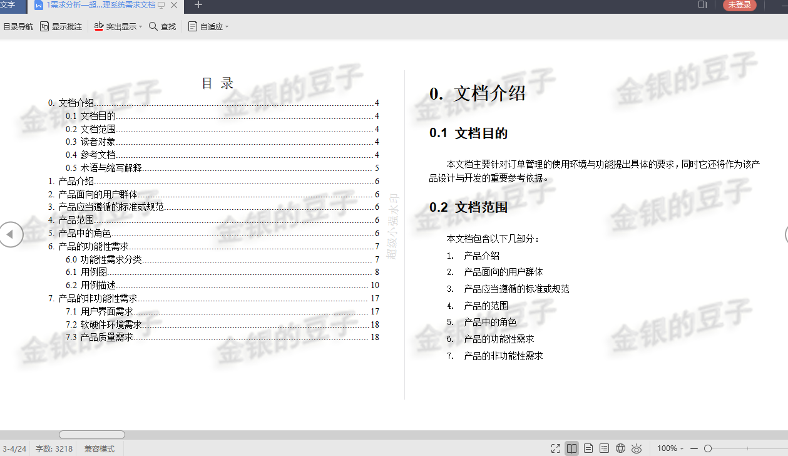Open the 突出显示 color dropdown arrow
Viewport: 788px width, 456px height.
[140, 27]
